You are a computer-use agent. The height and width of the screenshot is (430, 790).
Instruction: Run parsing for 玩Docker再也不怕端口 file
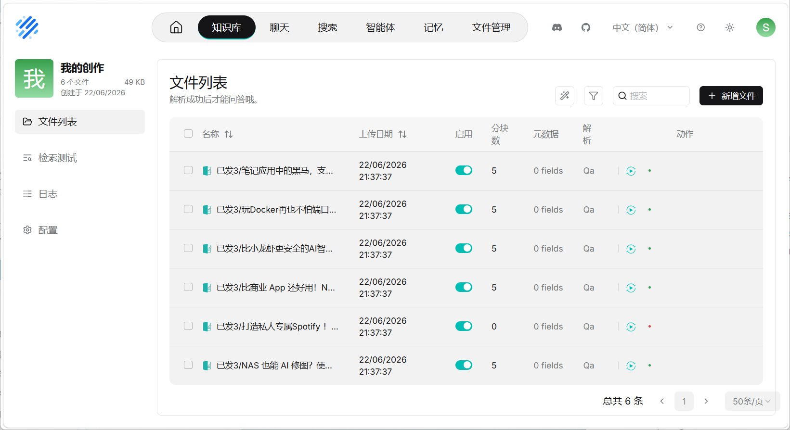[x=631, y=210]
